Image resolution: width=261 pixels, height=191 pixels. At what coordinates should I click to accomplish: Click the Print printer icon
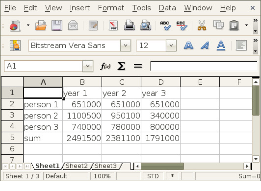click(x=130, y=25)
